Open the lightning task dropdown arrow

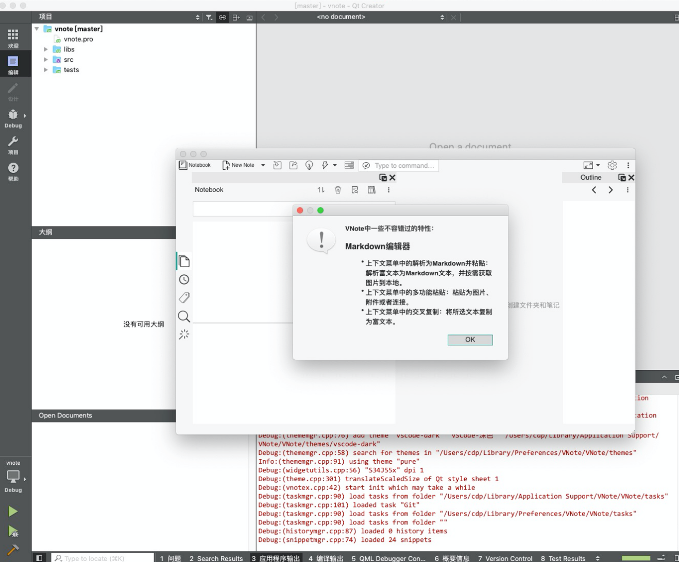click(x=335, y=165)
